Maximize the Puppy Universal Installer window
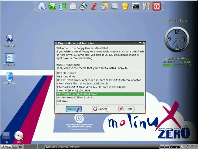This screenshot has width=198, height=149. click(x=140, y=43)
